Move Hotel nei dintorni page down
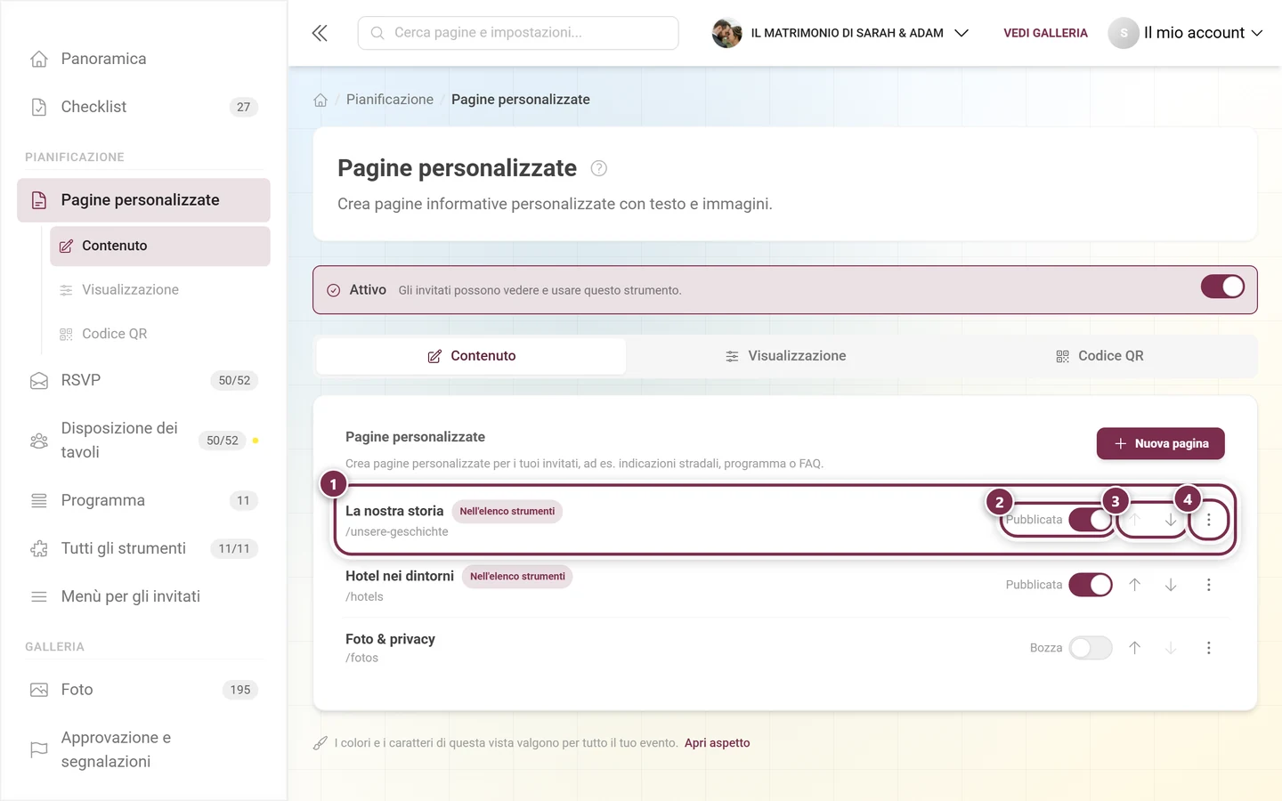 [1171, 585]
